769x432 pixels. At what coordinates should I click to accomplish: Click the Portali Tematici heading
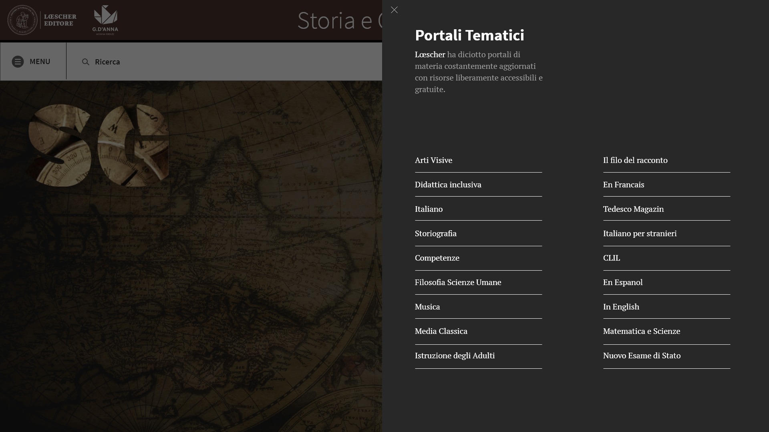point(469,35)
